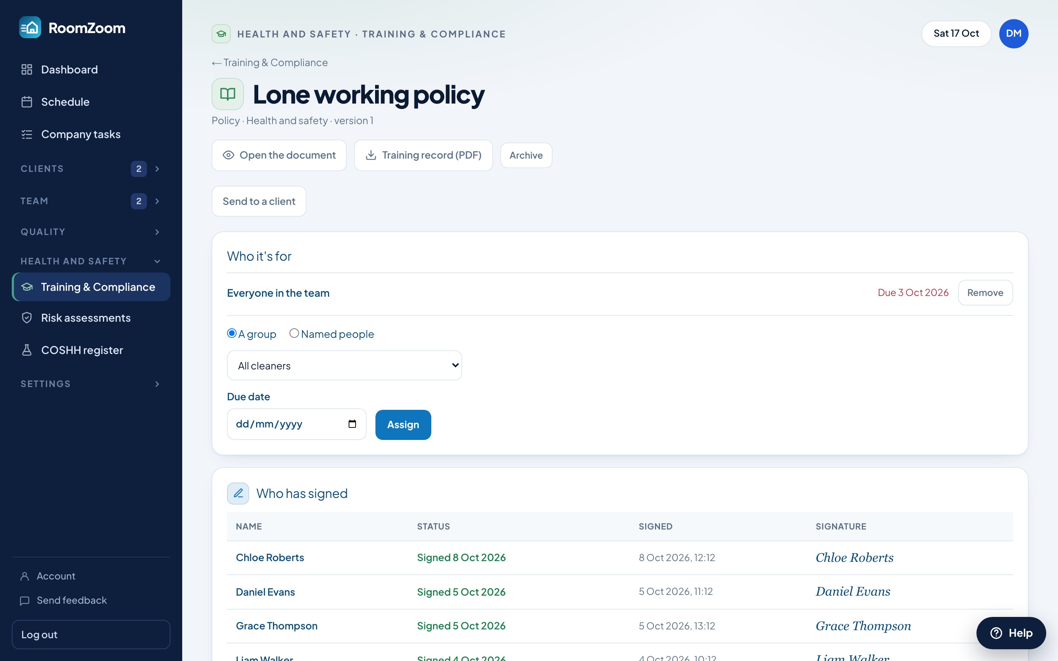Open Daniel Evans name link
Viewport: 1058px width, 661px height.
click(x=265, y=592)
